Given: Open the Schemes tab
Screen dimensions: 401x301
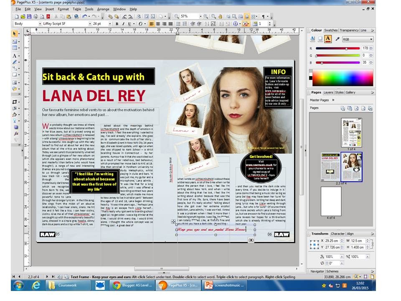Looking at the screenshot, I should pos(332,271).
